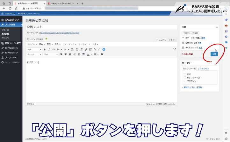Viewport: 230px width, 142px height.
Task: Toggle bold formatting in the editor toolbar
Action: (x=45, y=50)
